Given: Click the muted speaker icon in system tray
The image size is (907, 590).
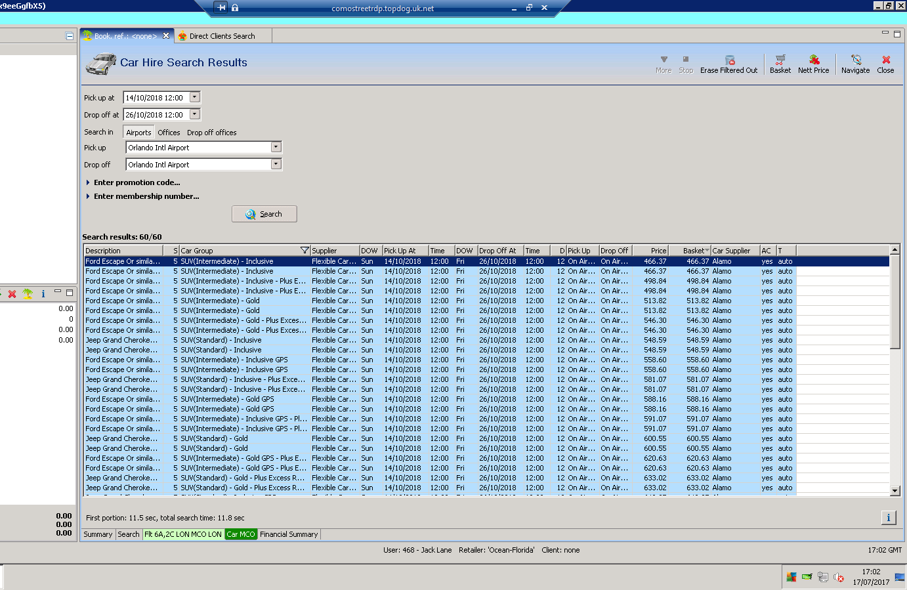Looking at the screenshot, I should [838, 578].
